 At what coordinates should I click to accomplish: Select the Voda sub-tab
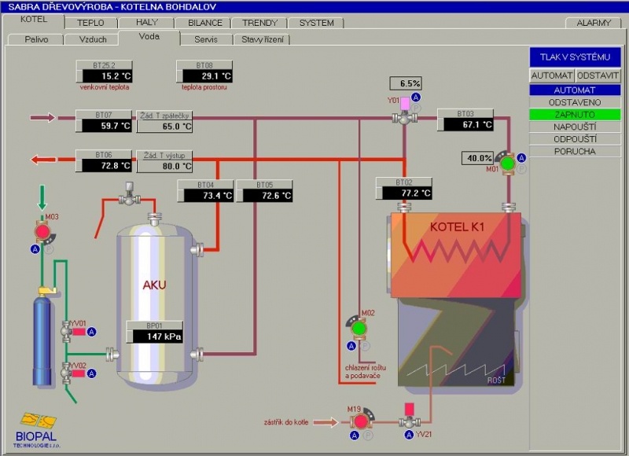(x=149, y=37)
